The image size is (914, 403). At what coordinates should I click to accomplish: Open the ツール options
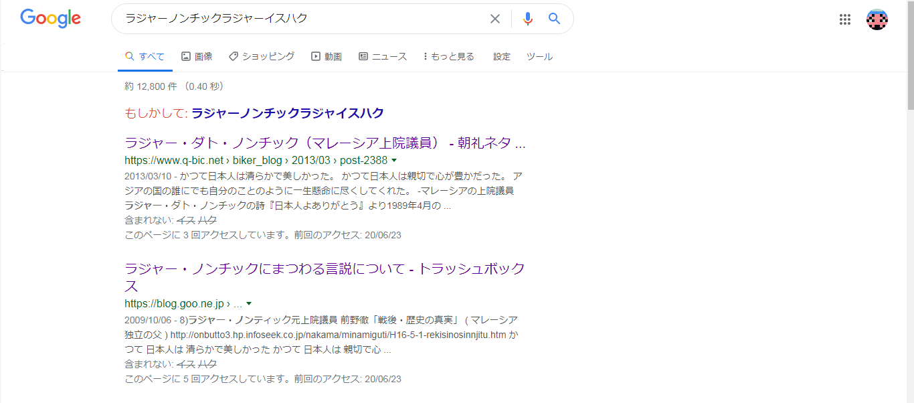click(539, 56)
